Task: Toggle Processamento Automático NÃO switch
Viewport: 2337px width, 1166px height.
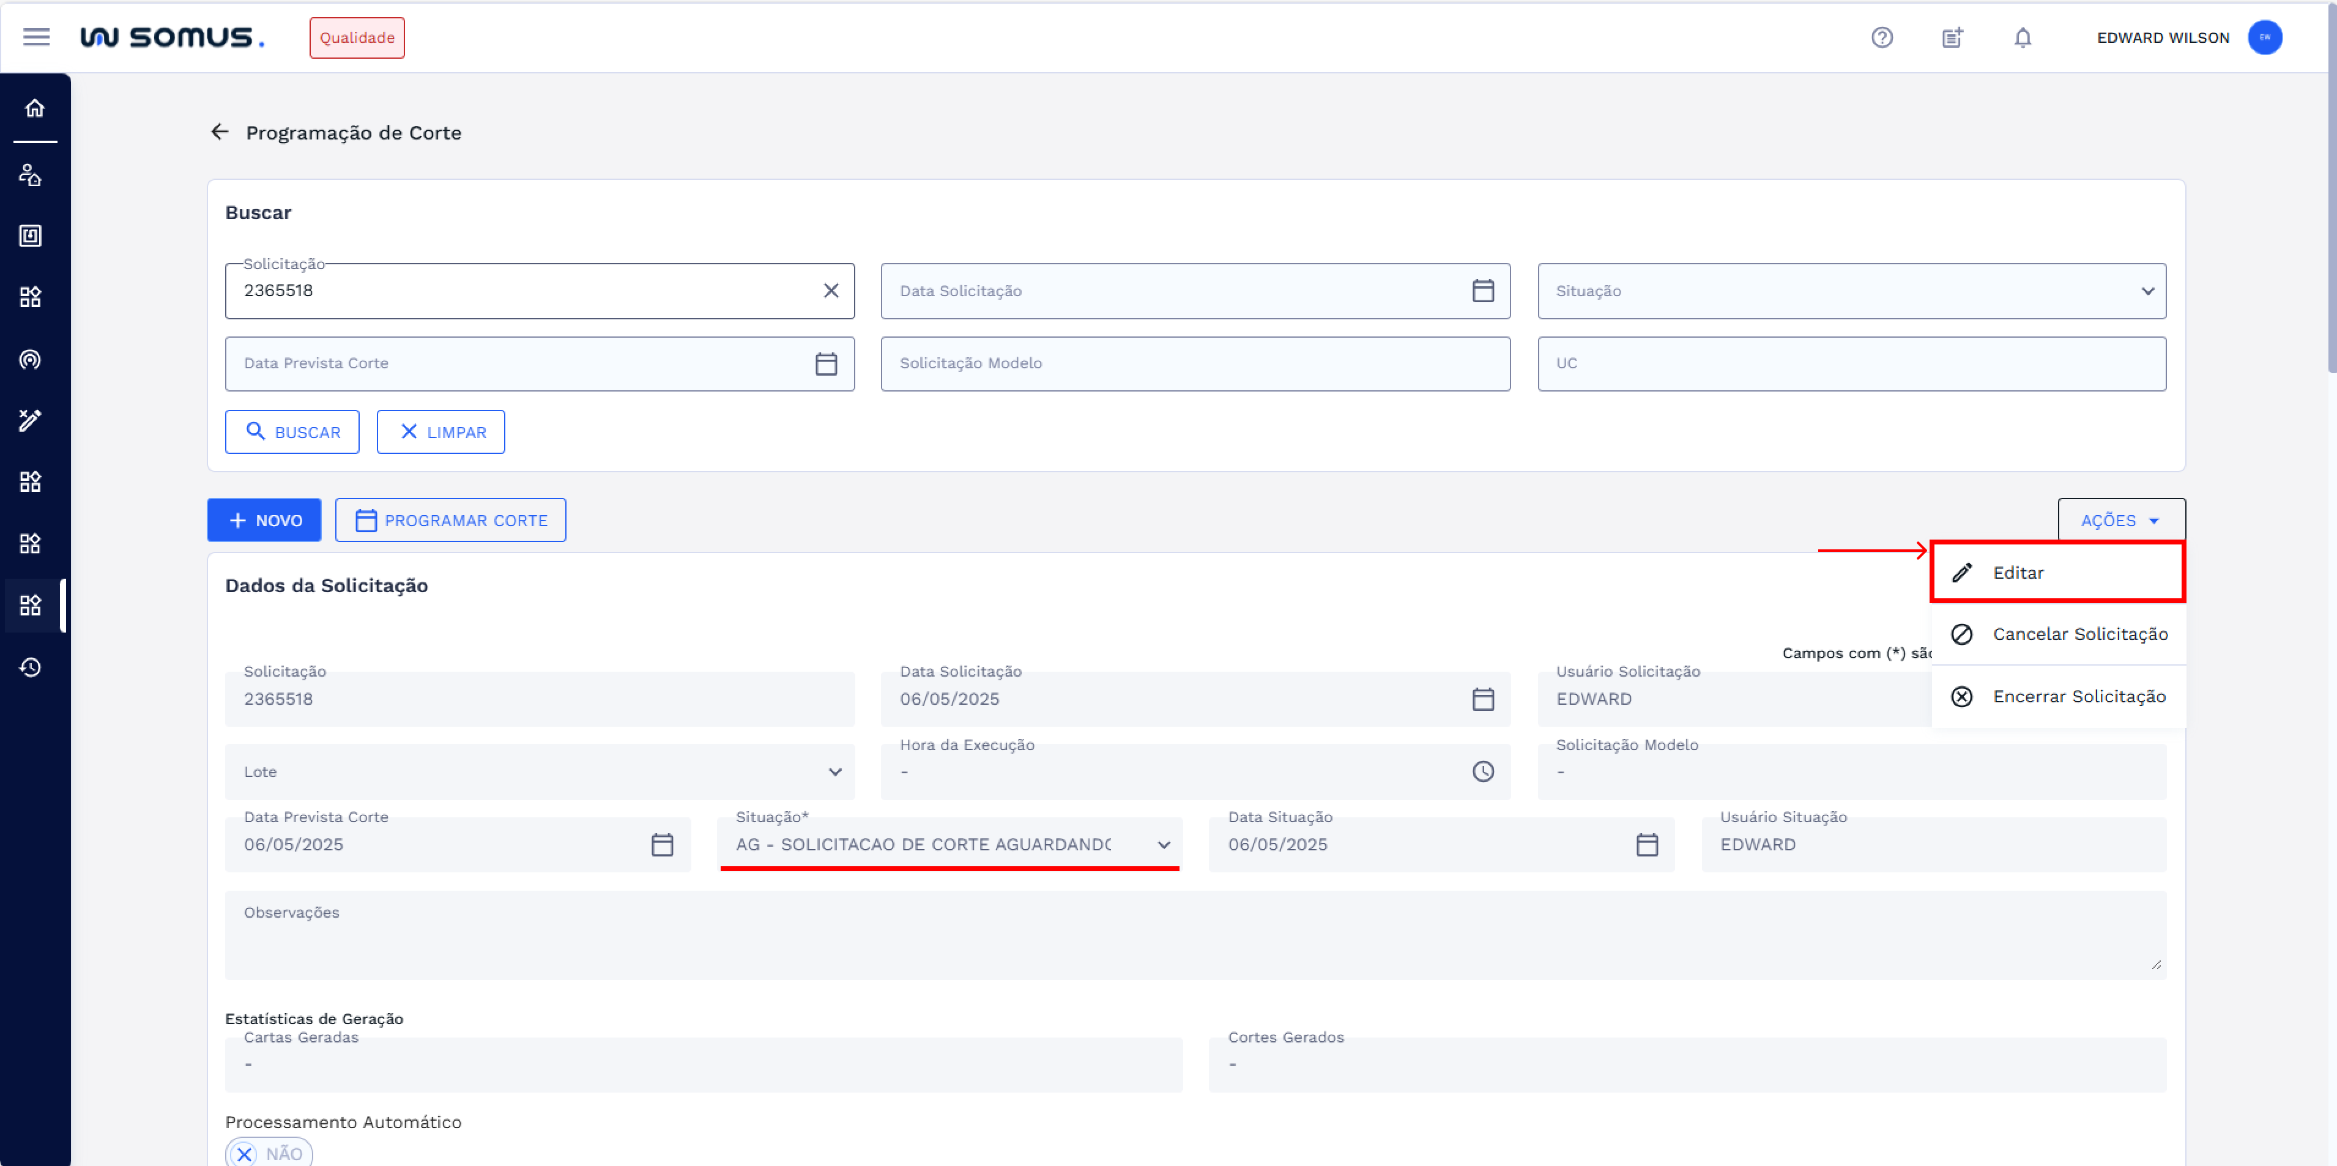Action: 269,1153
